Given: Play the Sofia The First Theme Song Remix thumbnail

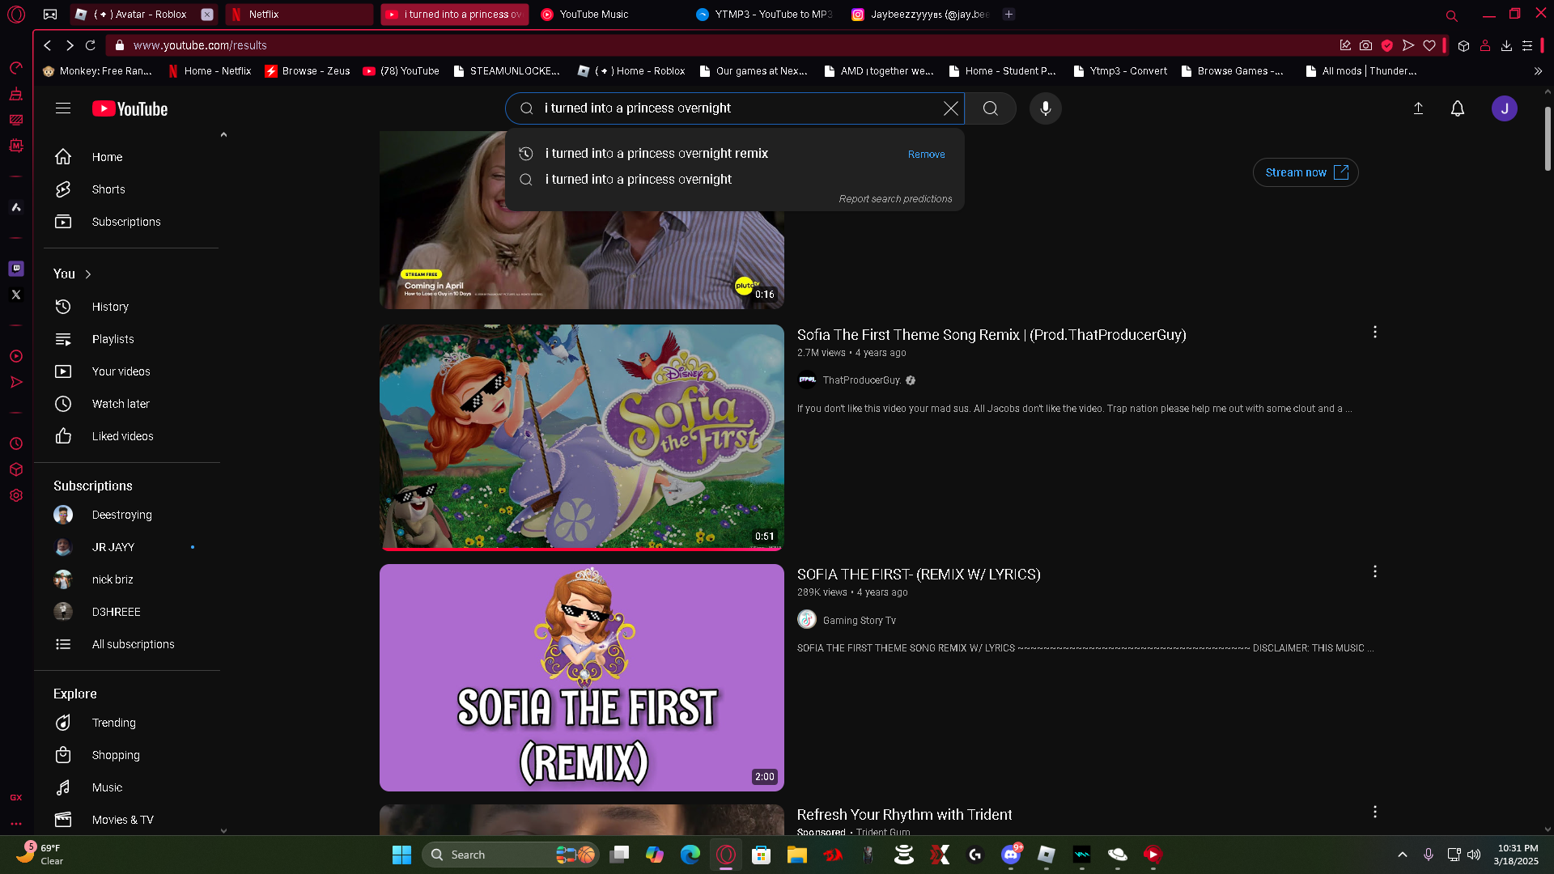Looking at the screenshot, I should click(x=582, y=437).
